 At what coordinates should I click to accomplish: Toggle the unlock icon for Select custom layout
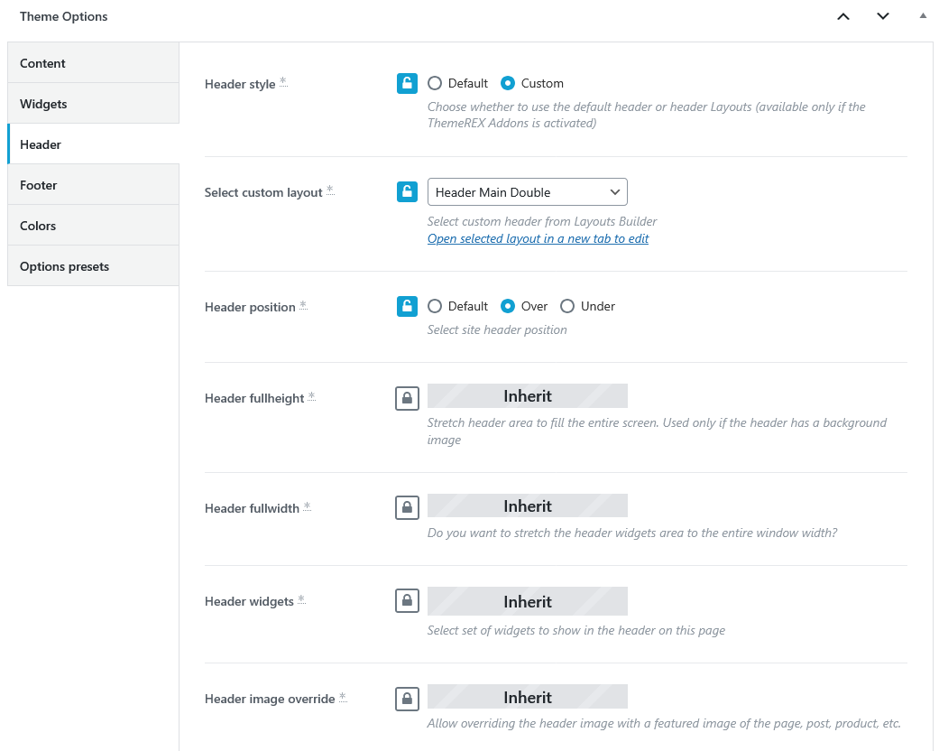tap(407, 191)
